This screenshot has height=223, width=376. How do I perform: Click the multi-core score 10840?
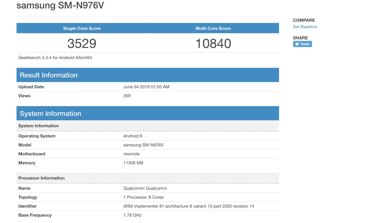point(213,43)
